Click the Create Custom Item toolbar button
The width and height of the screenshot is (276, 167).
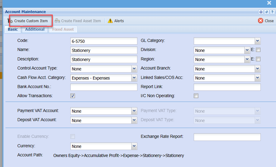[x=31, y=21]
